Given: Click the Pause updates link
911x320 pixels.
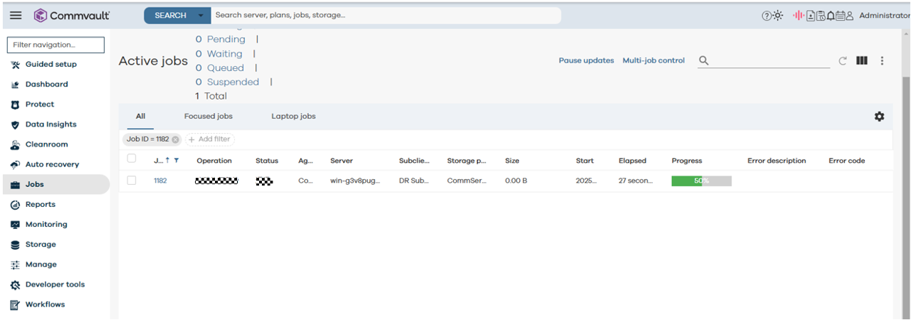Looking at the screenshot, I should coord(586,61).
